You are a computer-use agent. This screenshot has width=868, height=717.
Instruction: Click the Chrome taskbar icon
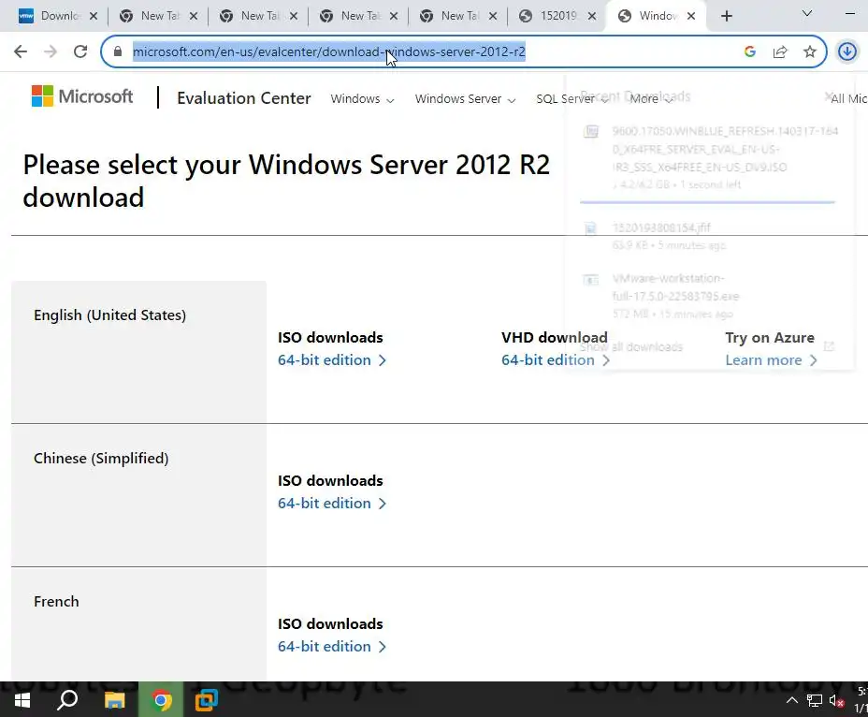click(161, 701)
